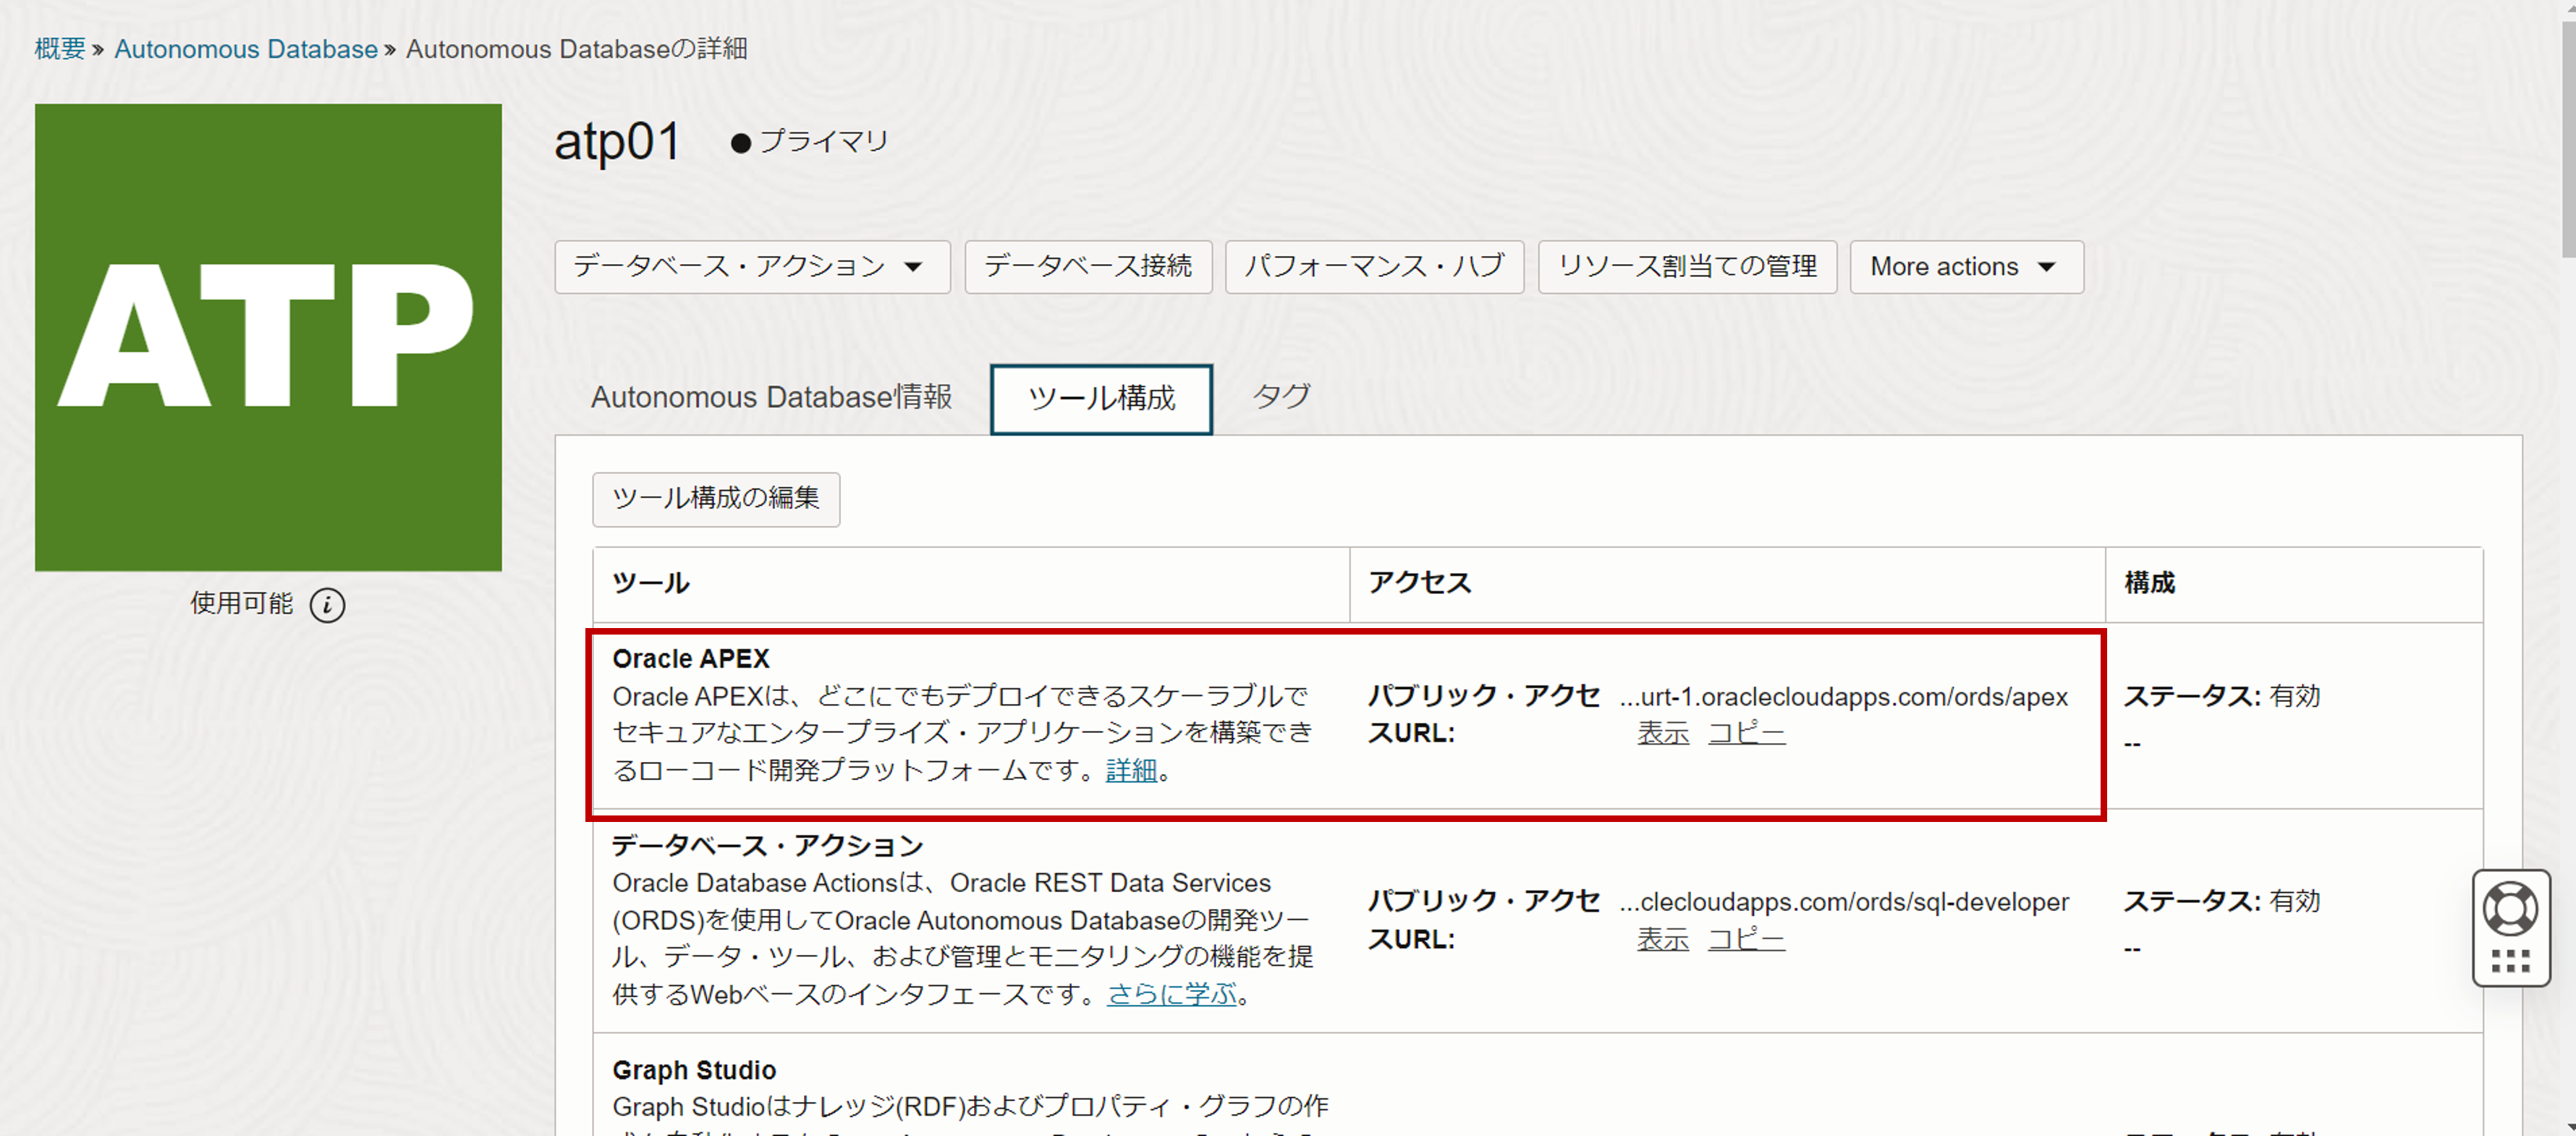
Task: Open the さらに学ぶ link
Action: [x=1171, y=995]
